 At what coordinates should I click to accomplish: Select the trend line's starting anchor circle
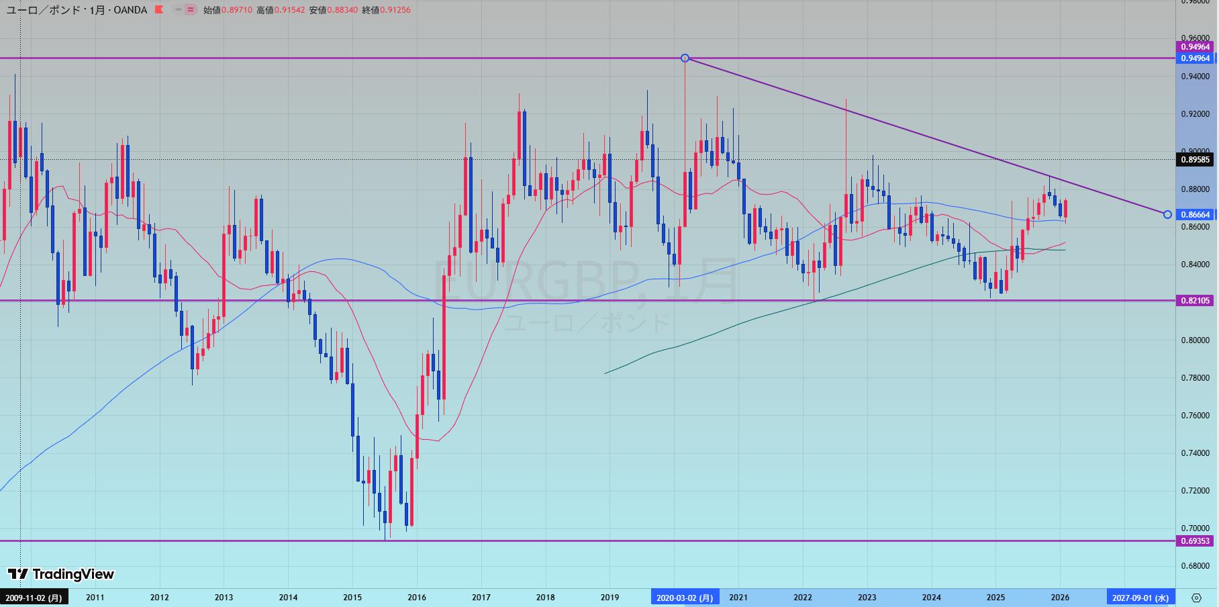point(685,58)
